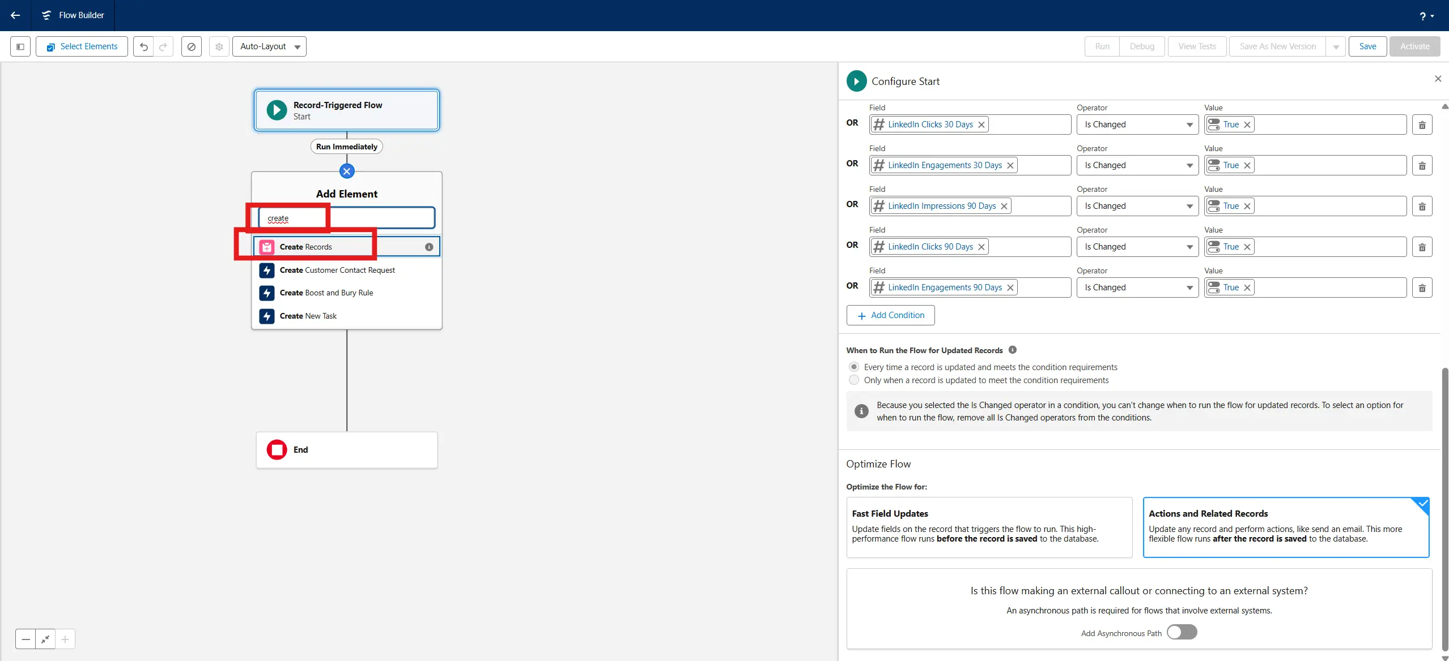Delete the LinkedIn Clicks 30 Days condition
Image resolution: width=1449 pixels, height=661 pixels.
pos(1421,125)
